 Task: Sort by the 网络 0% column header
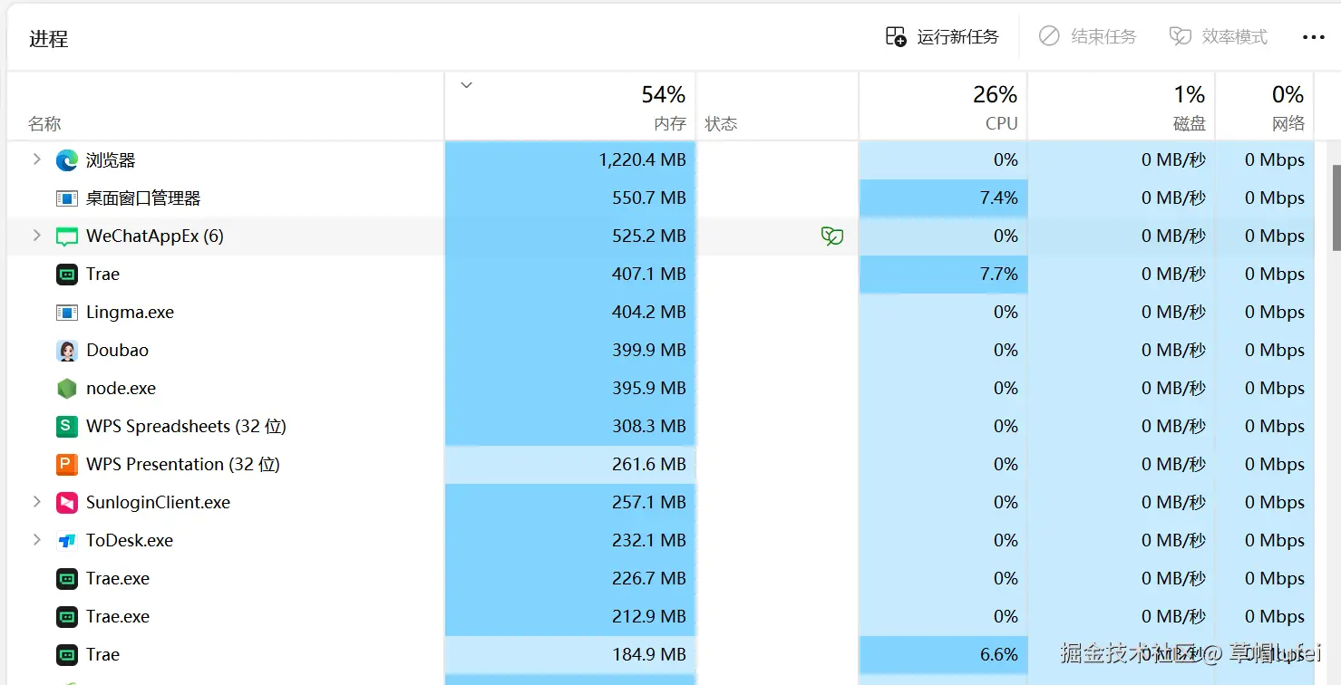coord(1265,106)
